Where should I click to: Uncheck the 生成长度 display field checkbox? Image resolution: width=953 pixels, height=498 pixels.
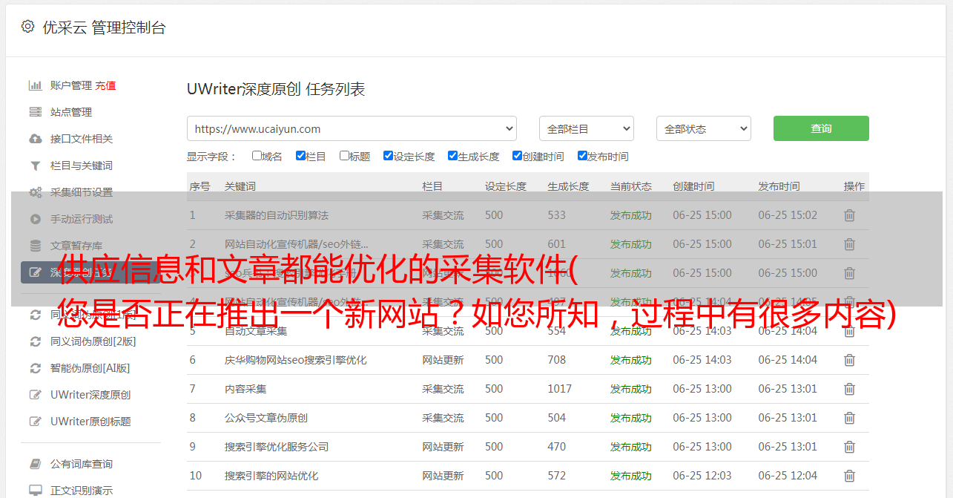point(452,156)
